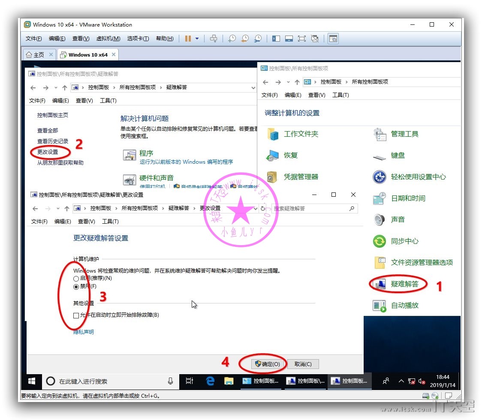Open the VMware 编辑(E) menu

[x=57, y=39]
